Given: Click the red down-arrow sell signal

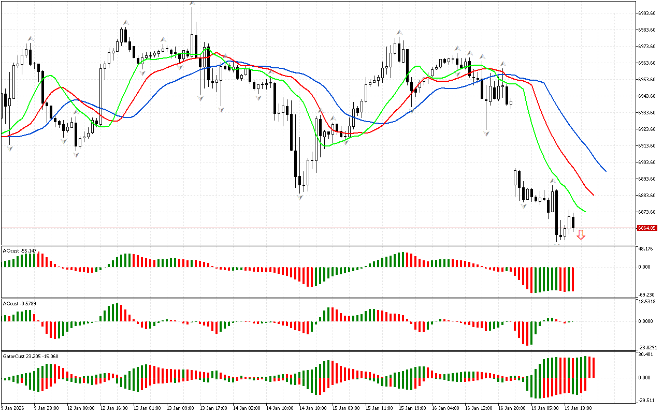Looking at the screenshot, I should click(x=581, y=235).
